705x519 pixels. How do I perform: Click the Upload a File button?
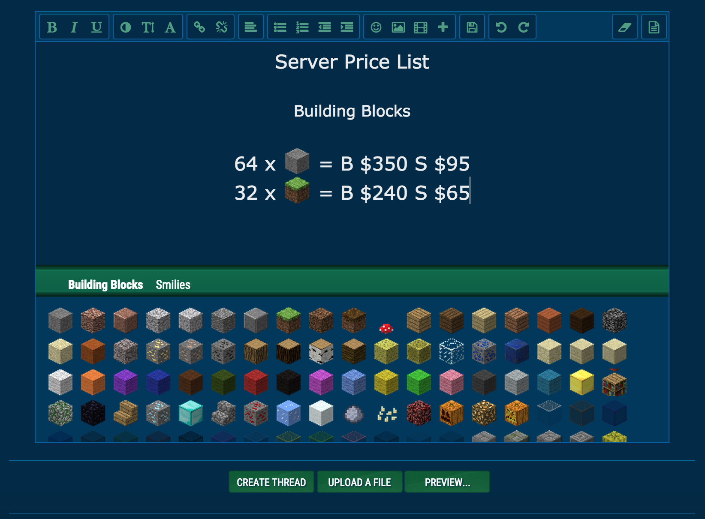pyautogui.click(x=359, y=482)
